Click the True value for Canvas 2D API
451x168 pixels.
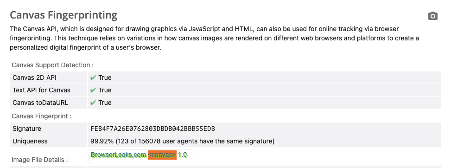pyautogui.click(x=105, y=78)
